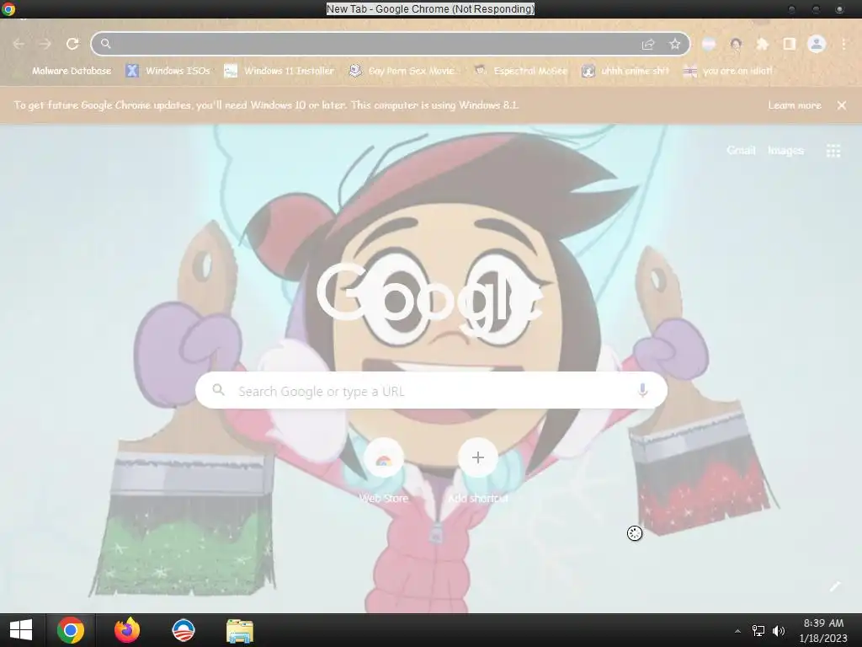Click the first extension icon beside the star
This screenshot has width=862, height=647.
coord(709,44)
